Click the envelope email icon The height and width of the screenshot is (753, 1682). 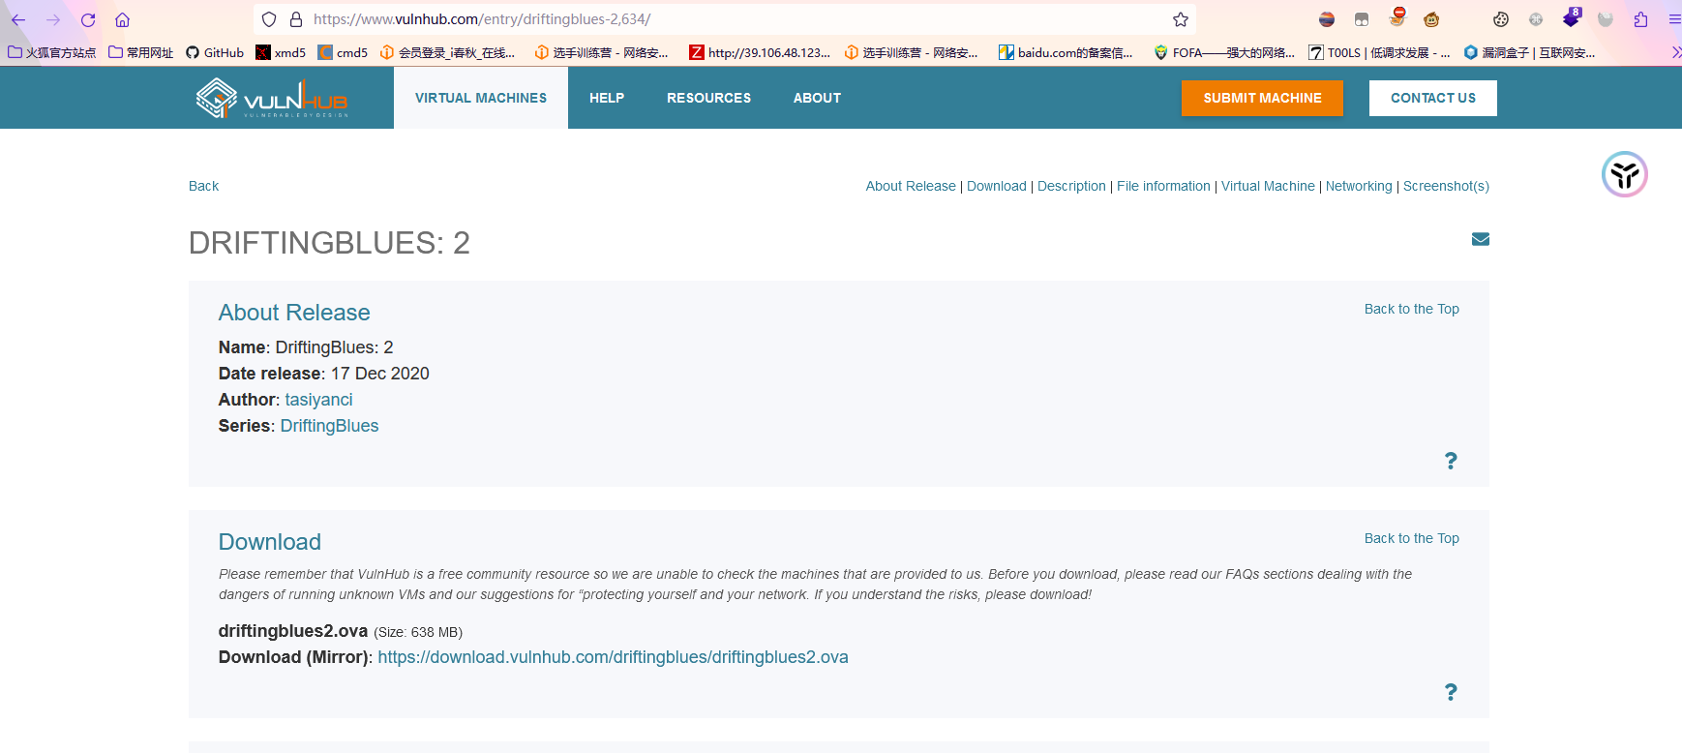1481,239
